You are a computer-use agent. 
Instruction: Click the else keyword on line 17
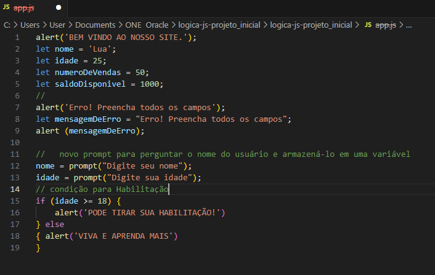pyautogui.click(x=55, y=225)
